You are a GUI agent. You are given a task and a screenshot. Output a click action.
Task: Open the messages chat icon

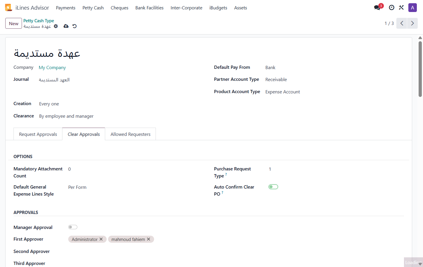(377, 8)
